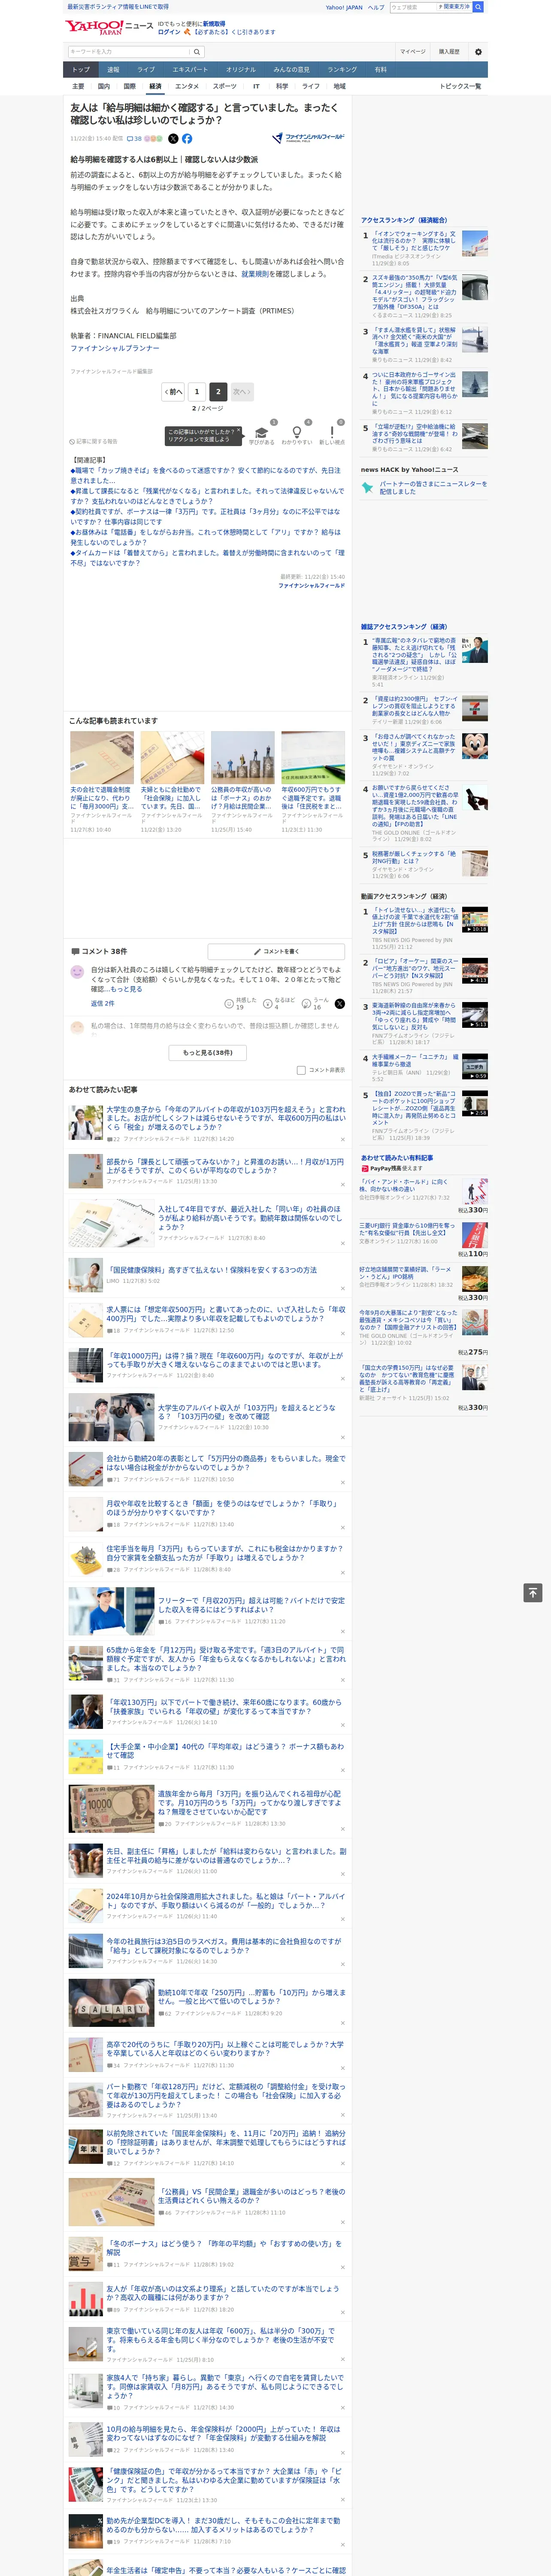Open the 経済 category tab
The height and width of the screenshot is (2576, 551).
(155, 87)
